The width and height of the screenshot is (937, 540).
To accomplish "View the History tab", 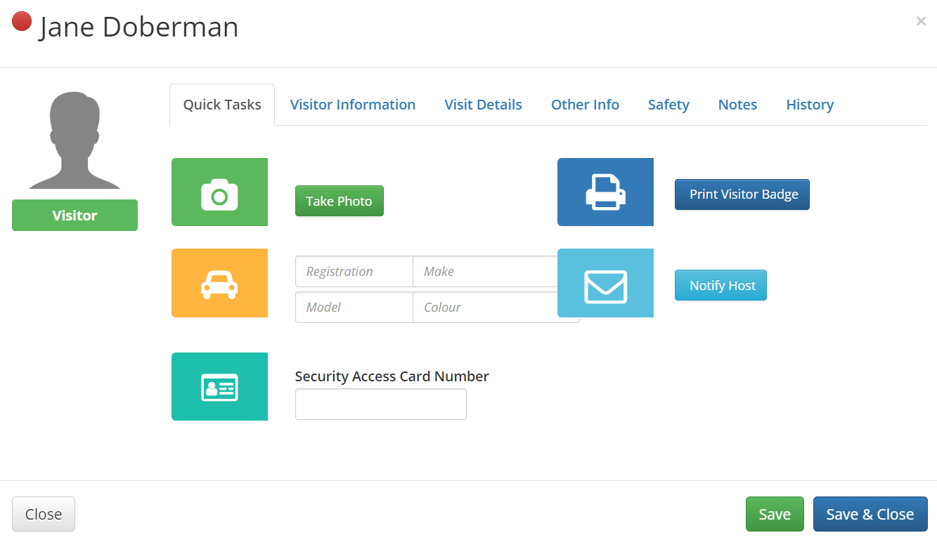I will point(810,105).
